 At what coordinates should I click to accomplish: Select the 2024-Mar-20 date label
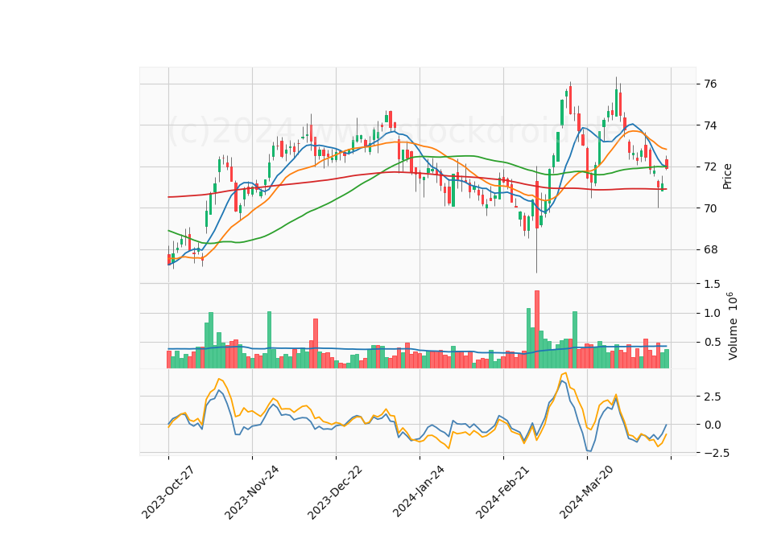pos(587,492)
